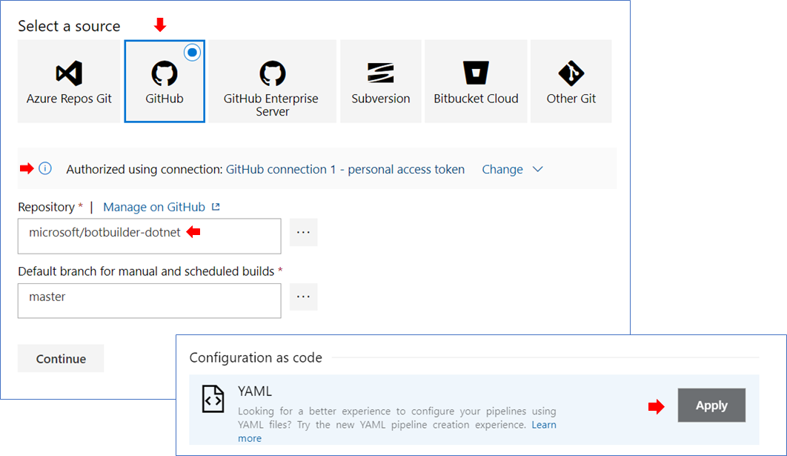Click the 'Select a source' heading
787x456 pixels.
click(x=69, y=26)
